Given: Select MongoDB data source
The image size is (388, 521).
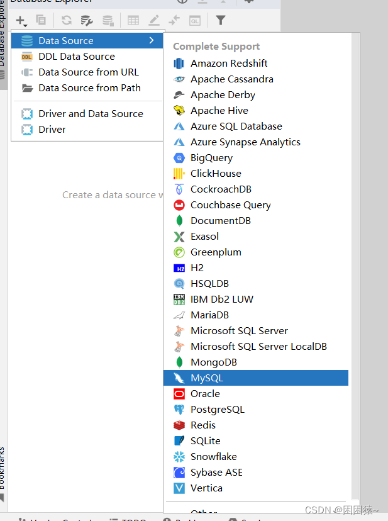Looking at the screenshot, I should pyautogui.click(x=256, y=362).
